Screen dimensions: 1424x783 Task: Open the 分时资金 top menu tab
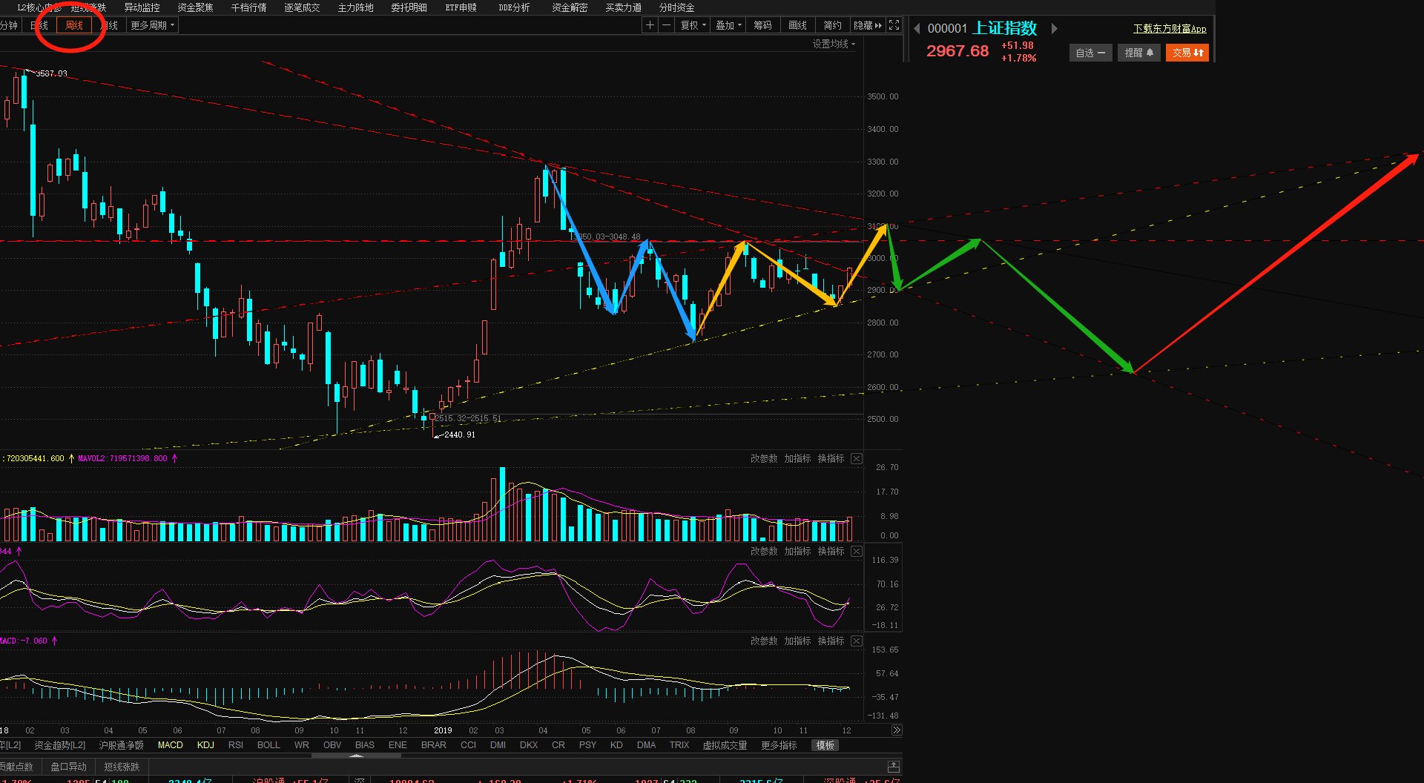[x=676, y=7]
